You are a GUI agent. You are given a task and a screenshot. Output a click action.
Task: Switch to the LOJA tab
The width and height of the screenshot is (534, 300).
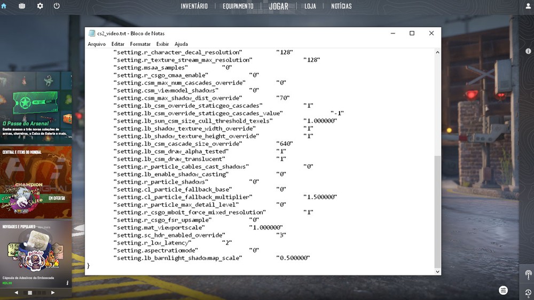tap(310, 6)
